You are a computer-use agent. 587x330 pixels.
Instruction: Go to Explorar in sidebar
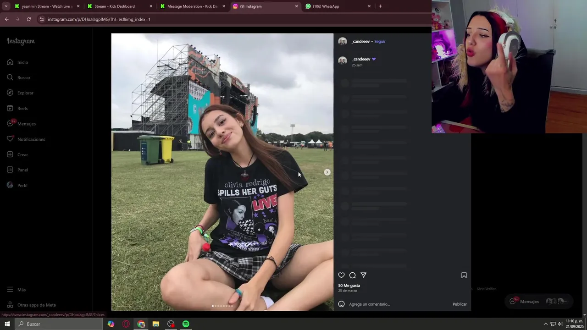20,93
